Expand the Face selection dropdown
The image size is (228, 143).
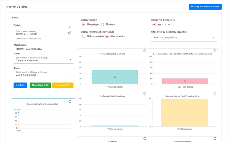coord(70,74)
